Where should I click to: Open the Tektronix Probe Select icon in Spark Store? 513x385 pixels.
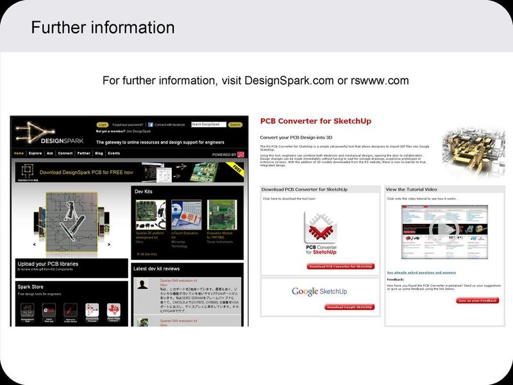pyautogui.click(x=71, y=312)
